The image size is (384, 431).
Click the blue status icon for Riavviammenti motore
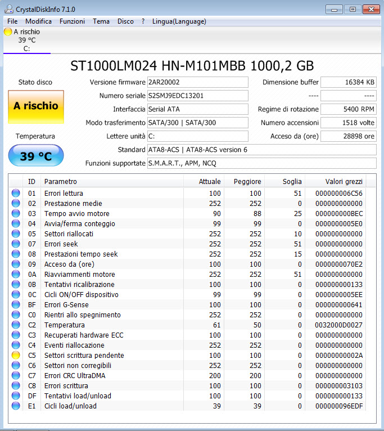[x=16, y=274]
